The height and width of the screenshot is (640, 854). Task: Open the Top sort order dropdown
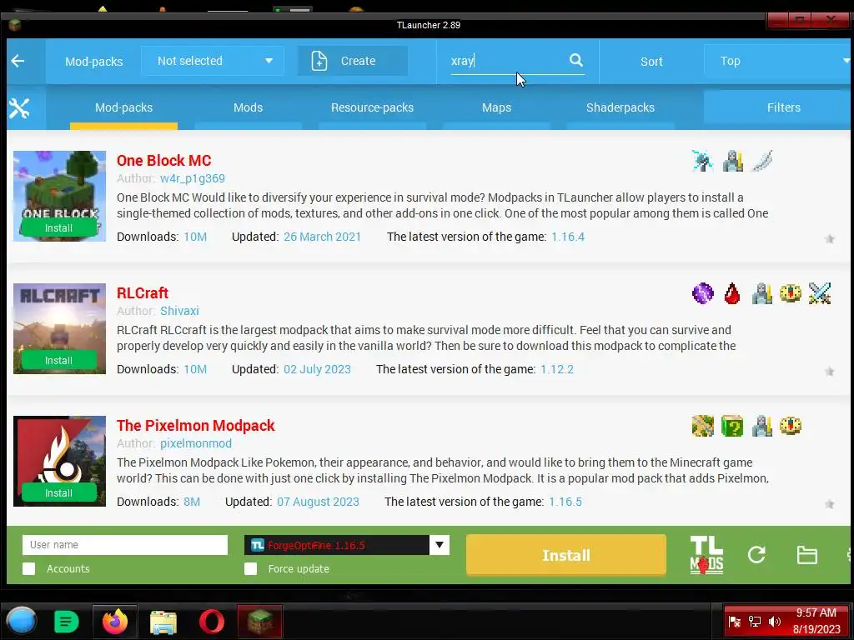pyautogui.click(x=779, y=61)
